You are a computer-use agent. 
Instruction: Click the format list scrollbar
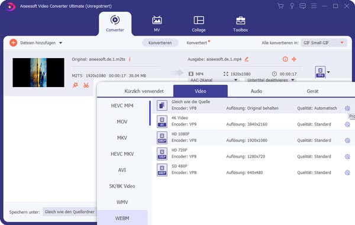coord(150,113)
